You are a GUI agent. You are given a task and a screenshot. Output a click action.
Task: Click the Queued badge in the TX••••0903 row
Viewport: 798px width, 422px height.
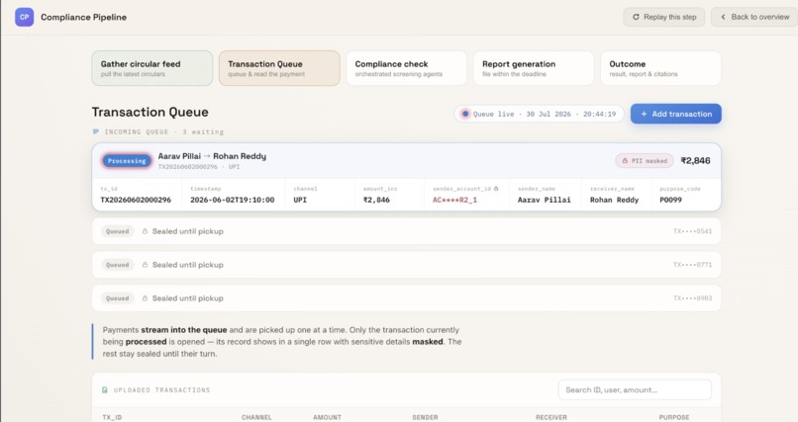coord(118,298)
